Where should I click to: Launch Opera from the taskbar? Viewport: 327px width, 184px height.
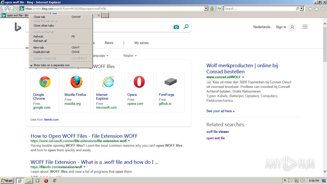tap(46, 181)
